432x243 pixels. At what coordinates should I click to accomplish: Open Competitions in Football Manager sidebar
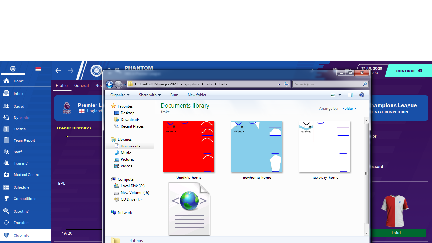(x=25, y=199)
